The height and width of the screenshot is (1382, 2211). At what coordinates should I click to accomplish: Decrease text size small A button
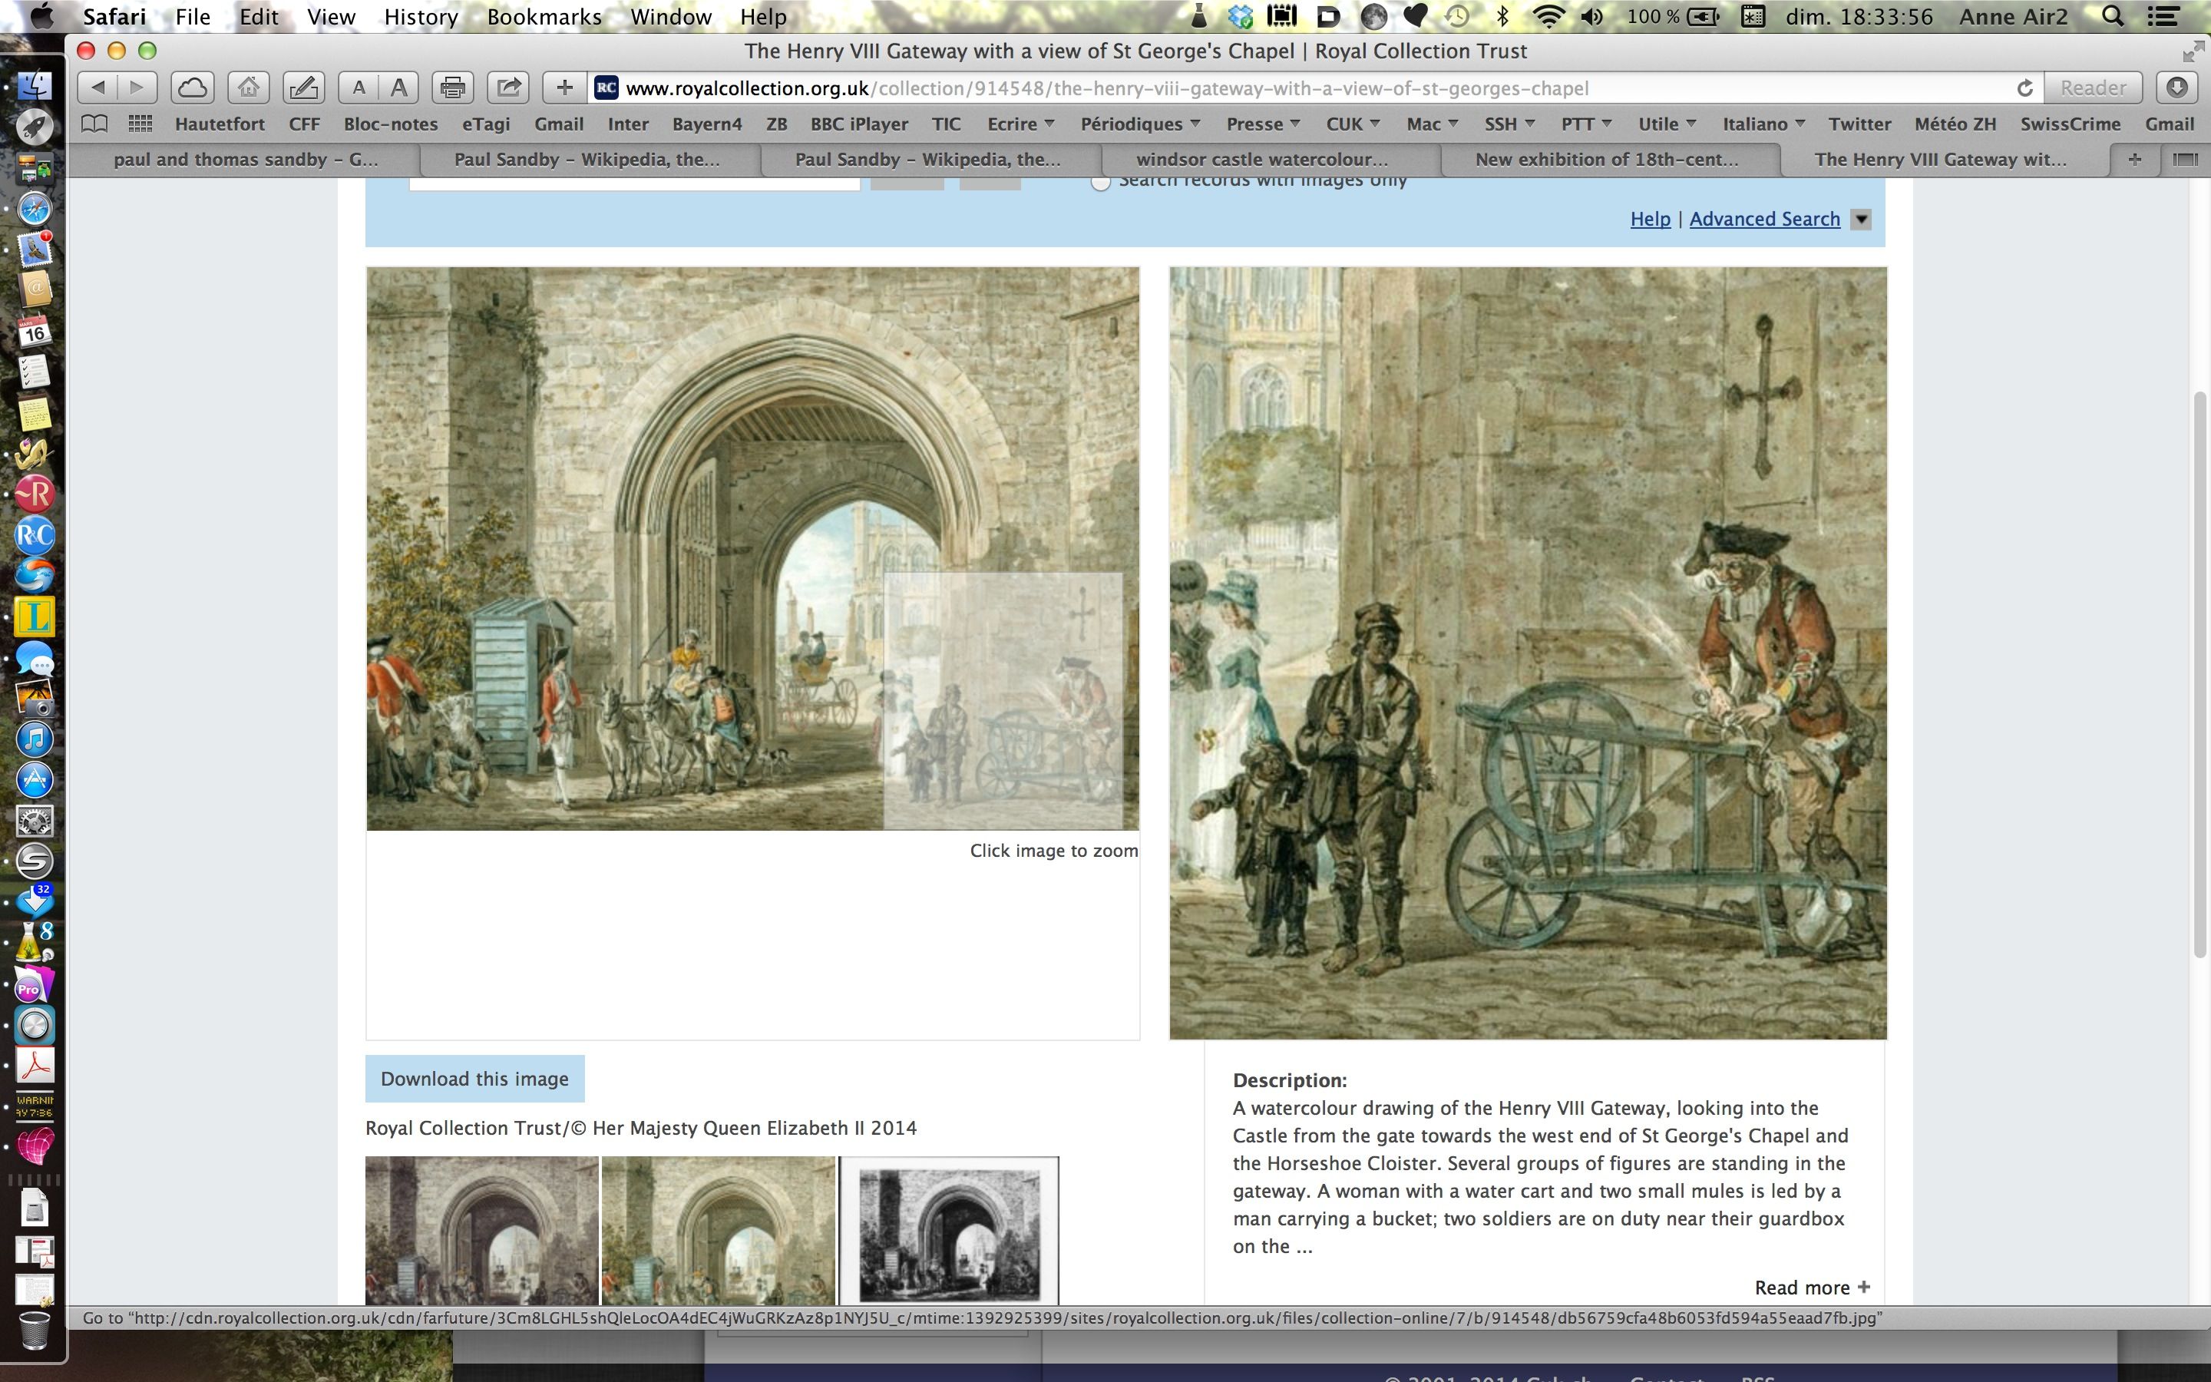click(359, 88)
